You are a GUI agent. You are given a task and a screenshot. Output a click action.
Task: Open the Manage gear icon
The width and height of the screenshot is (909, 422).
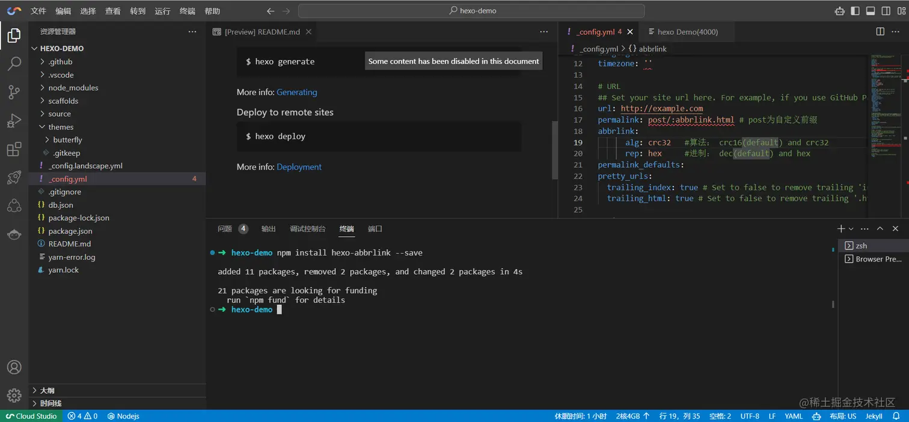tap(14, 395)
